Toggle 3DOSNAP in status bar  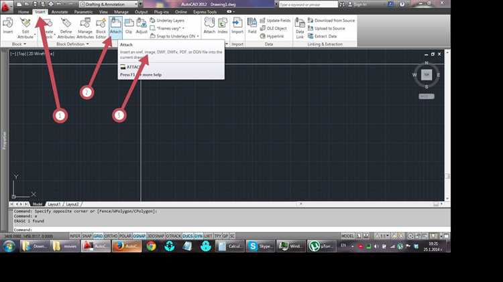point(156,236)
